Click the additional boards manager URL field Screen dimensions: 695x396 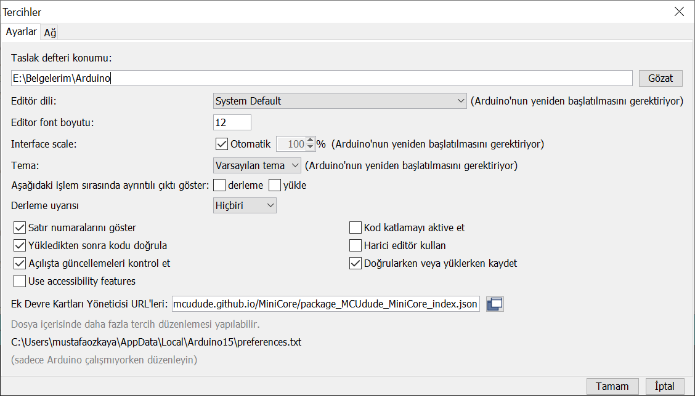[326, 304]
